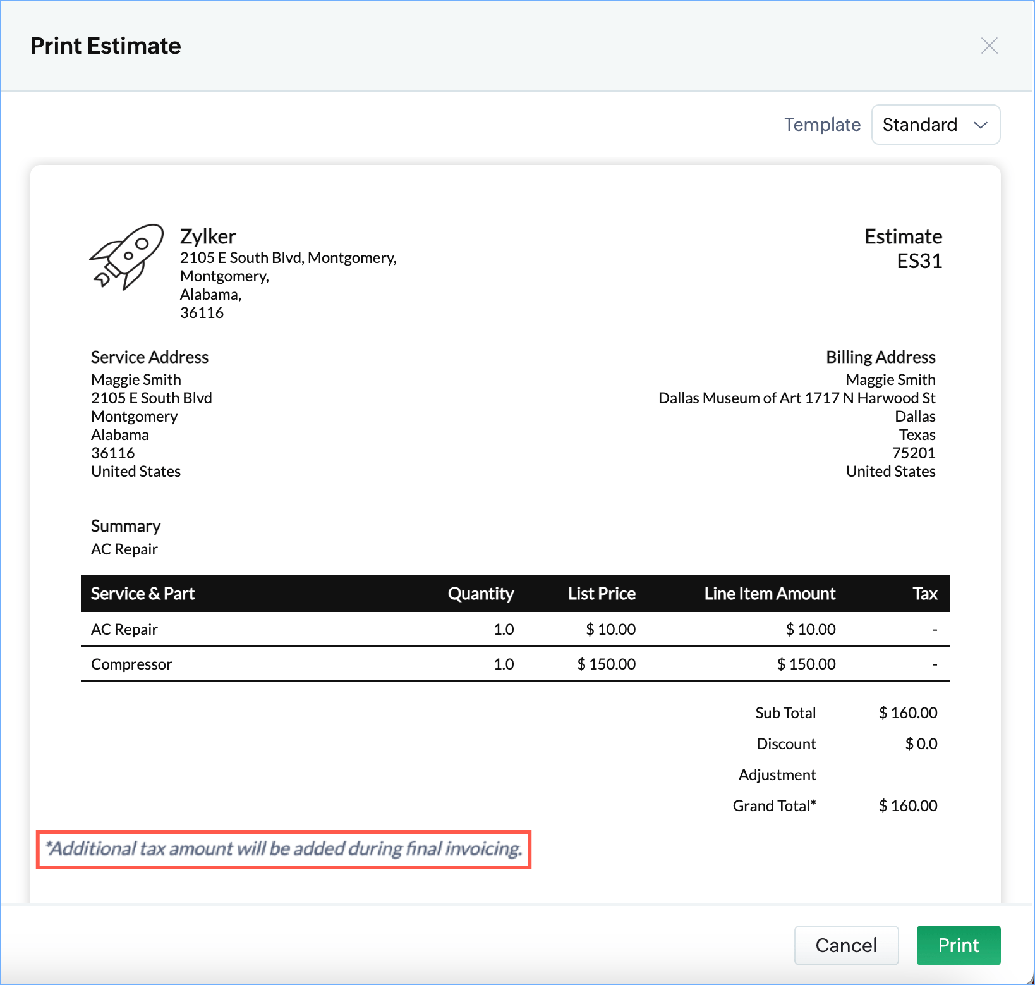Screen dimensions: 1035x985
Task: Click quantity 1.0 in Compressor row
Action: coord(504,664)
